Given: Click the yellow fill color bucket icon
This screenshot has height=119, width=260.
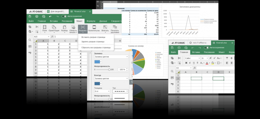Looking at the screenshot, I should (x=212, y=63).
